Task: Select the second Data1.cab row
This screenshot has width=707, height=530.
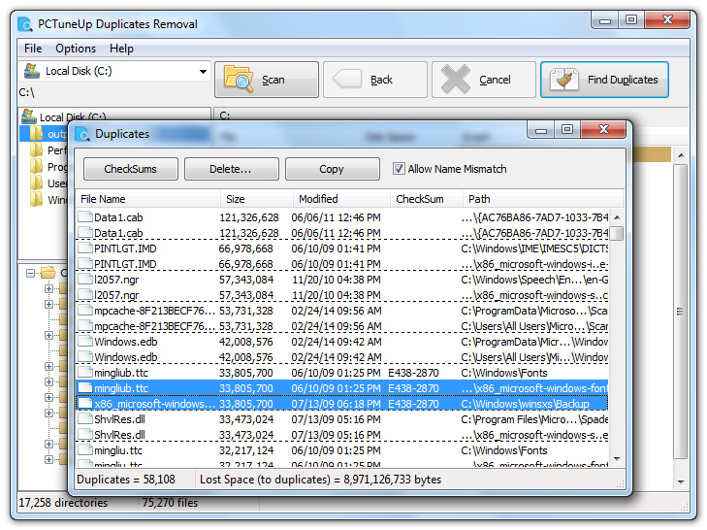Action: coord(342,233)
